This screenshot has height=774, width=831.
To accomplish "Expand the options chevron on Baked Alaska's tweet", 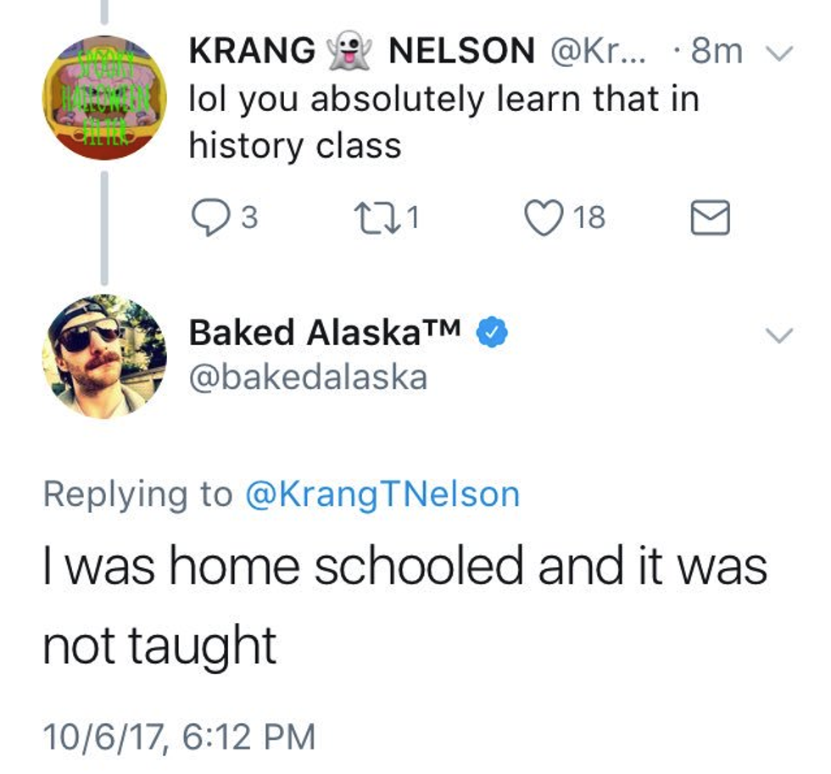I will pyautogui.click(x=778, y=336).
